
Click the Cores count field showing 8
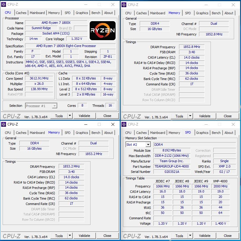(82, 105)
